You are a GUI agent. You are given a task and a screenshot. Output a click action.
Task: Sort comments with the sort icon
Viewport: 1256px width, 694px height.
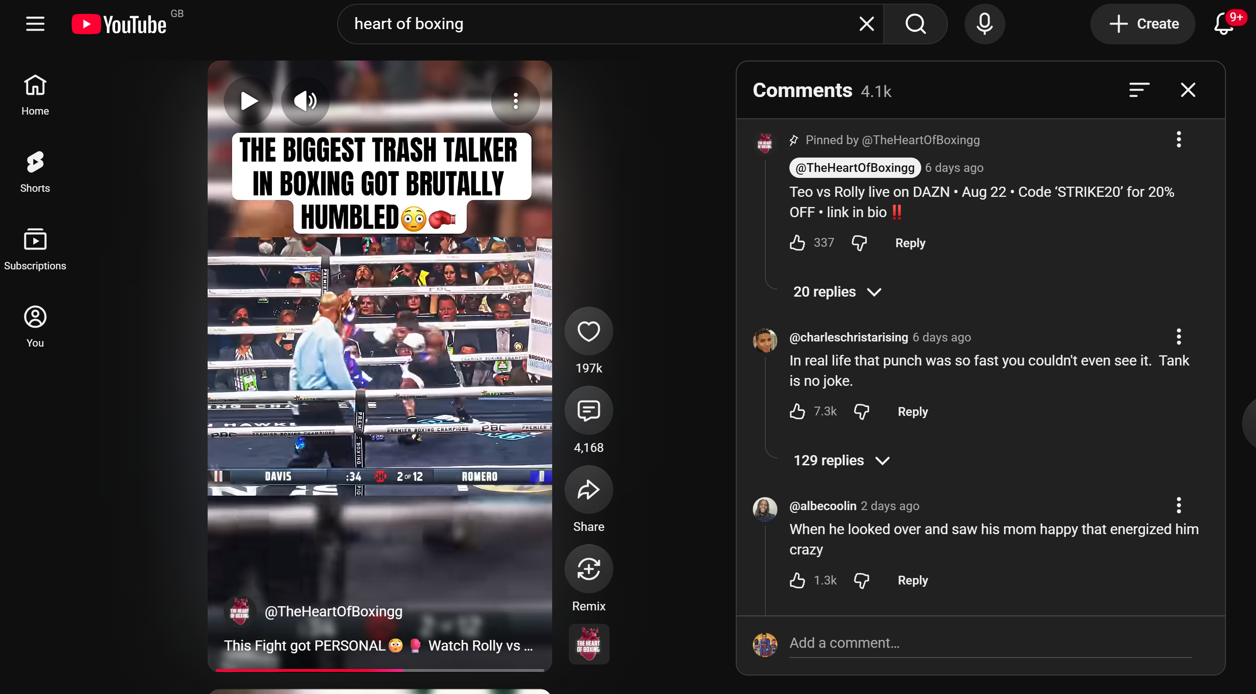tap(1139, 90)
